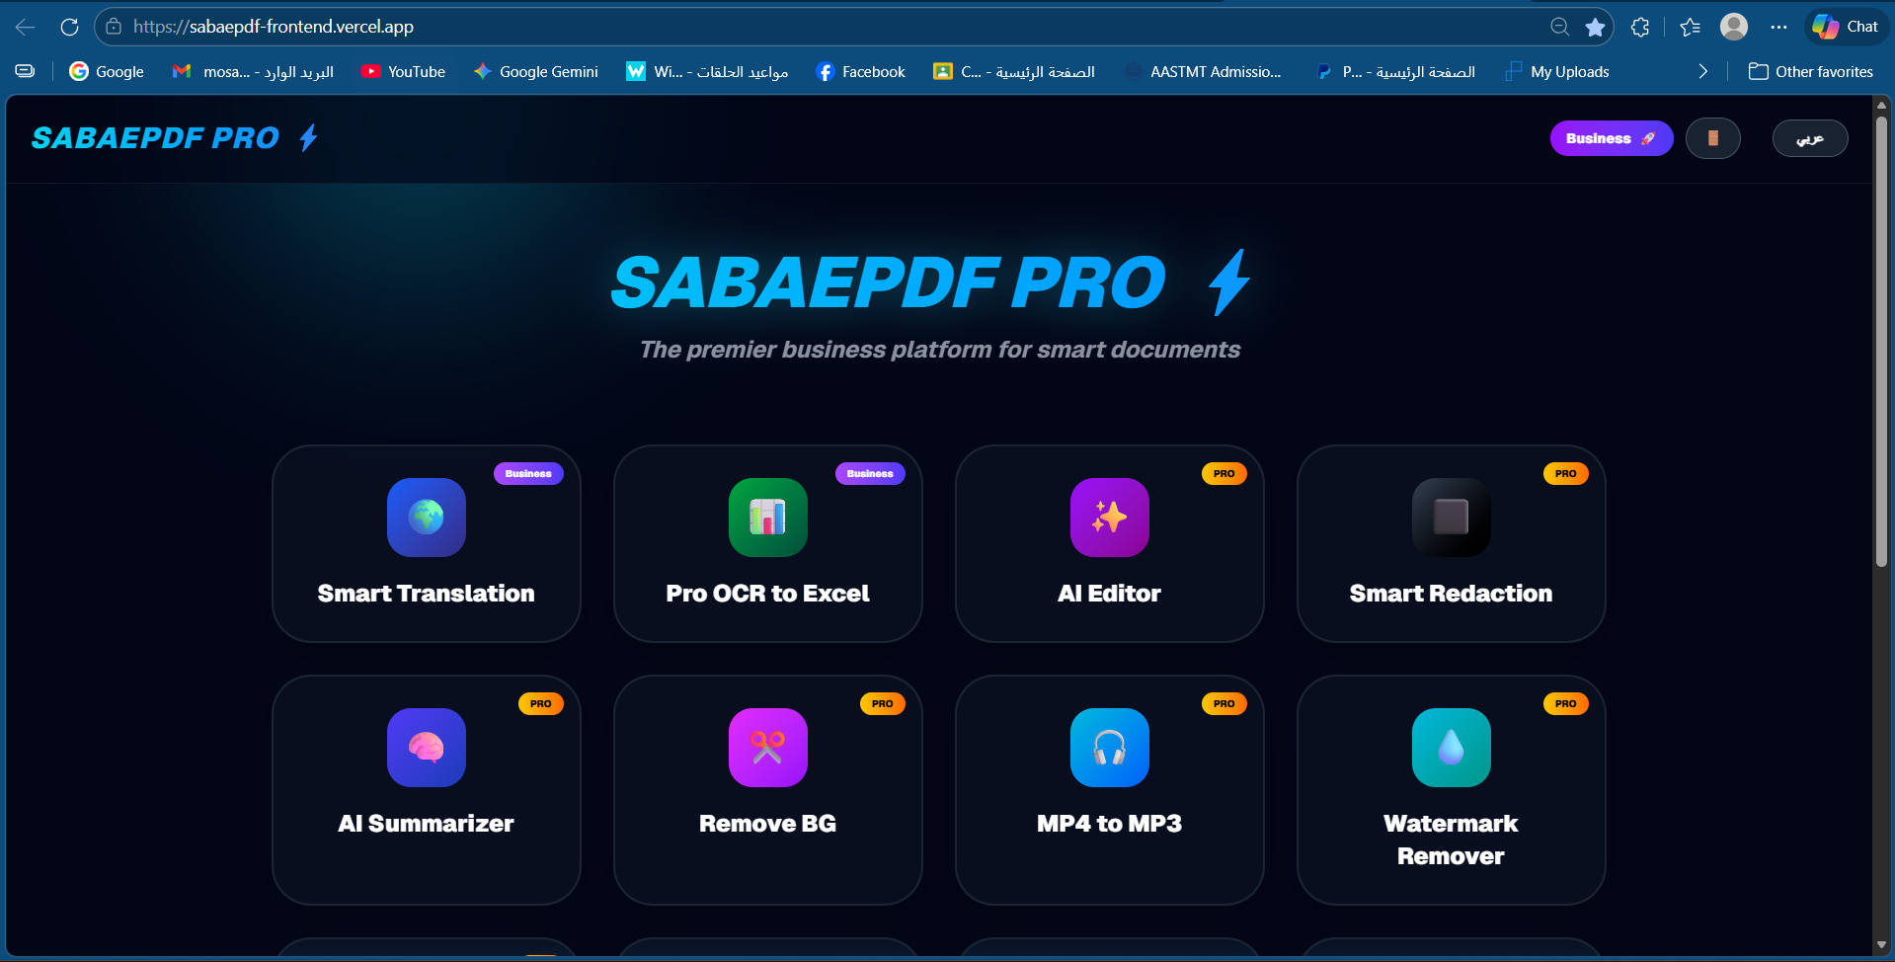The image size is (1895, 962).
Task: Select the Remove BG scissors icon
Action: point(767,748)
